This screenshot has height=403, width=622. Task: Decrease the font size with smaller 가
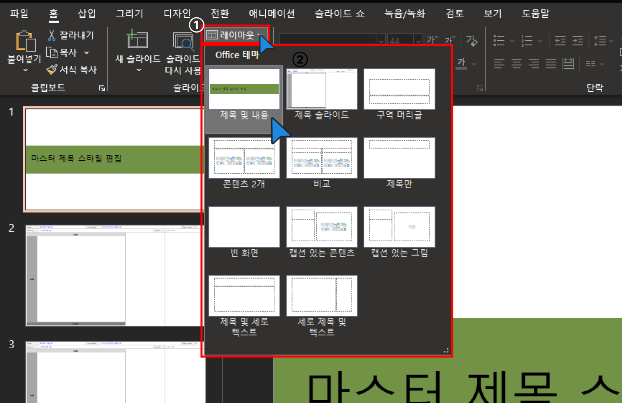[x=450, y=40]
